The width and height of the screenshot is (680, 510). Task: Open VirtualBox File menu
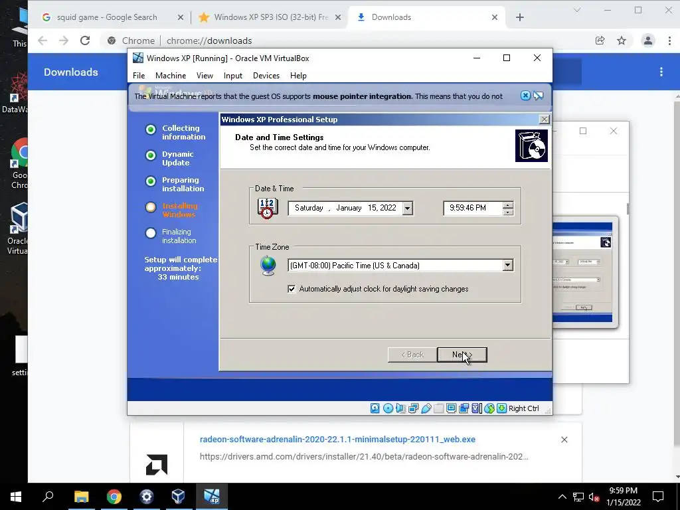tap(139, 76)
